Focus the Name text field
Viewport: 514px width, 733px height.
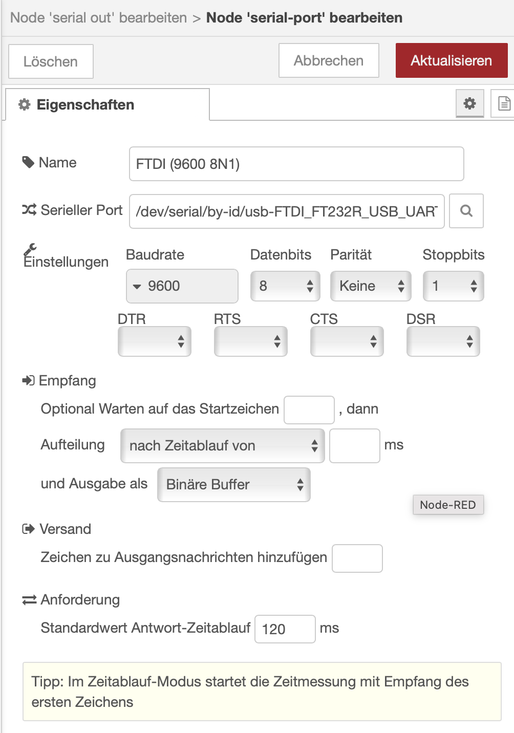point(296,164)
